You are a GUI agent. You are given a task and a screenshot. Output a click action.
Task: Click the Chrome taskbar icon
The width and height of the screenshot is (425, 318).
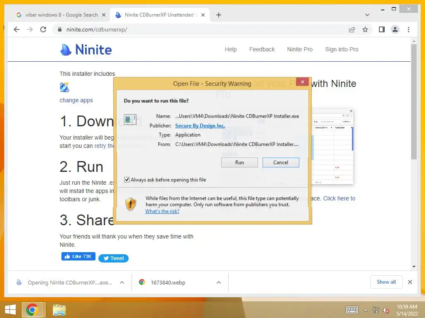pyautogui.click(x=32, y=310)
